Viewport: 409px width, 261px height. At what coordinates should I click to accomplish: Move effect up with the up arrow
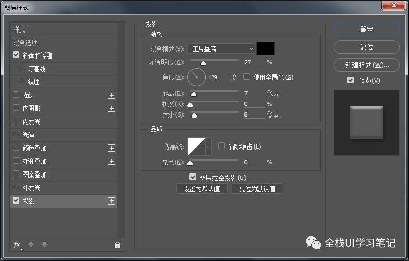(x=31, y=245)
